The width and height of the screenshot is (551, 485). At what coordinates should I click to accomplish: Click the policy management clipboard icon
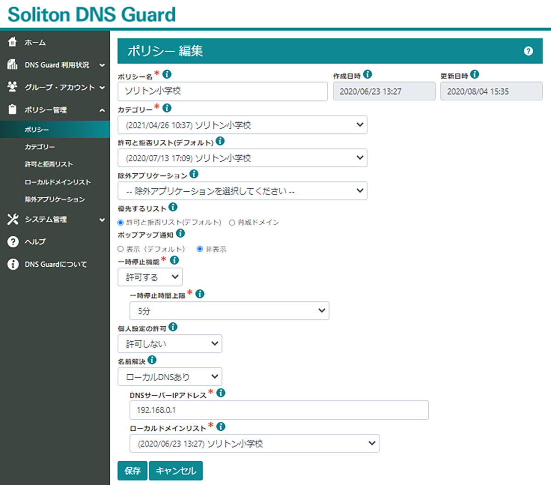pos(13,109)
